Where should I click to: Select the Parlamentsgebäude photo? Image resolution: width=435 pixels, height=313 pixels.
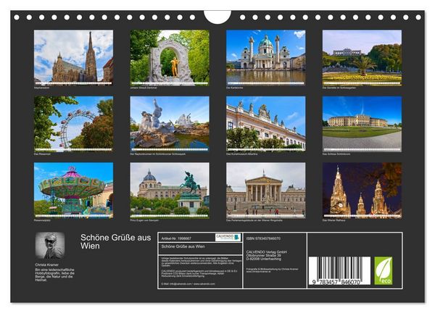click(x=266, y=190)
